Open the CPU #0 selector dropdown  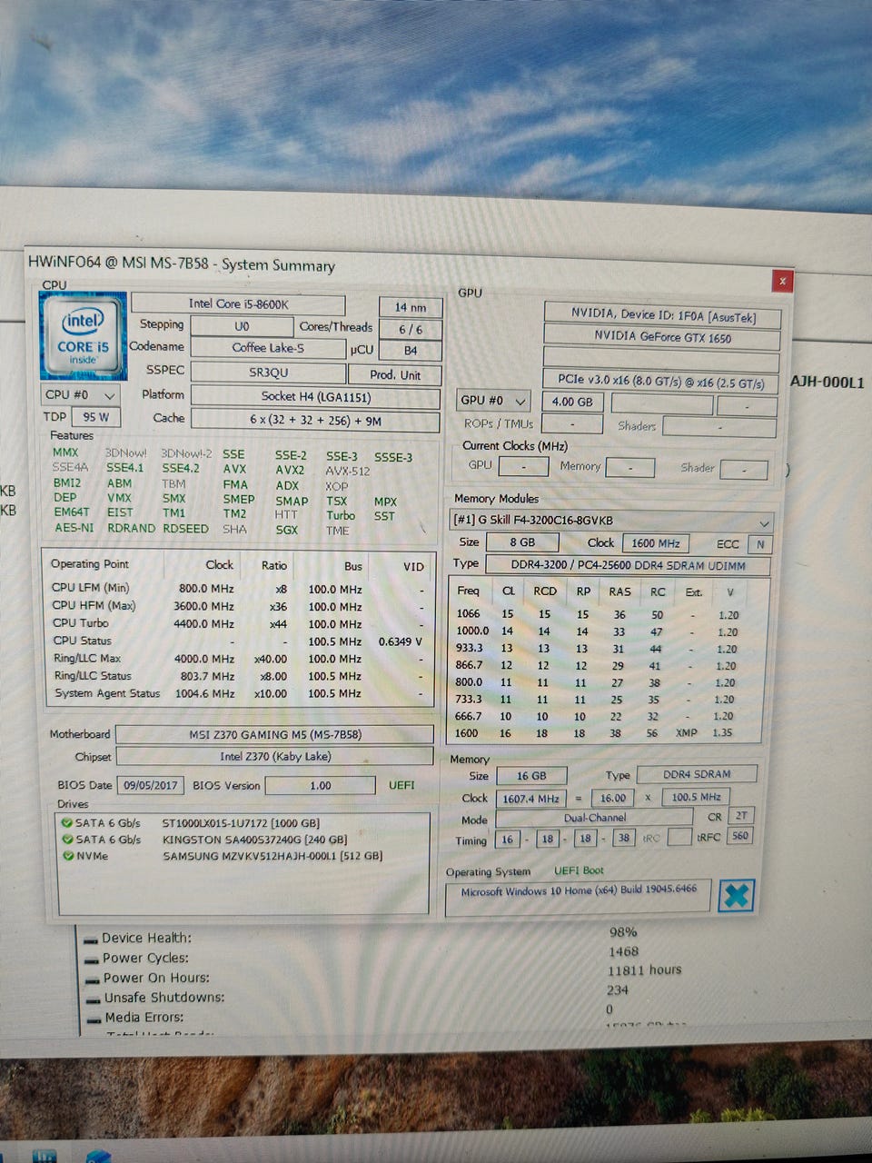81,395
